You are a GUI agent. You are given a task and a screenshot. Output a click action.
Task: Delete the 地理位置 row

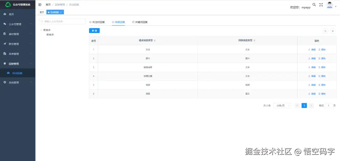click(322, 76)
